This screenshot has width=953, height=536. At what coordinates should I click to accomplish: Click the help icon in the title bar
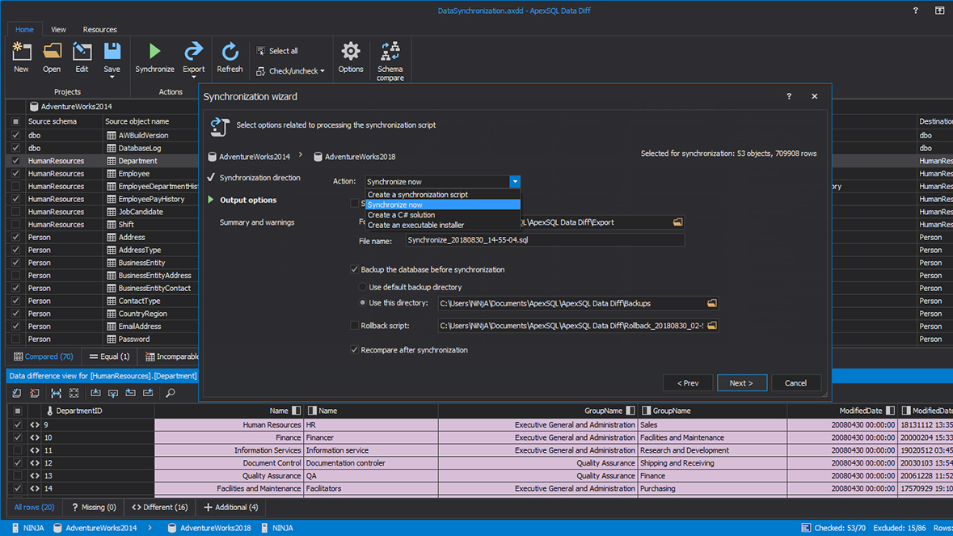tap(915, 11)
